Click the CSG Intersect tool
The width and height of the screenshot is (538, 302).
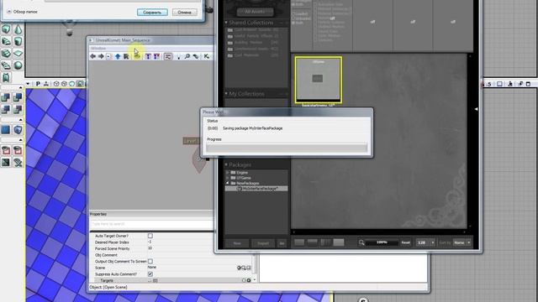coord(6,110)
